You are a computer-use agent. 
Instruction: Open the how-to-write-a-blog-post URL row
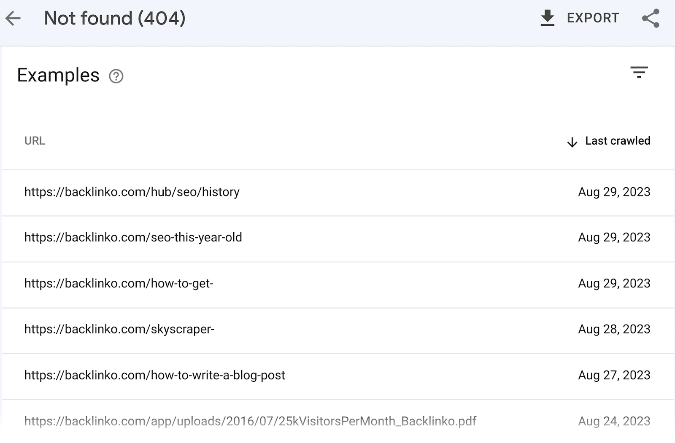click(x=154, y=375)
